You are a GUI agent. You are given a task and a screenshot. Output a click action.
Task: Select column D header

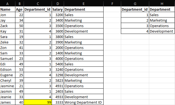point(58,4)
